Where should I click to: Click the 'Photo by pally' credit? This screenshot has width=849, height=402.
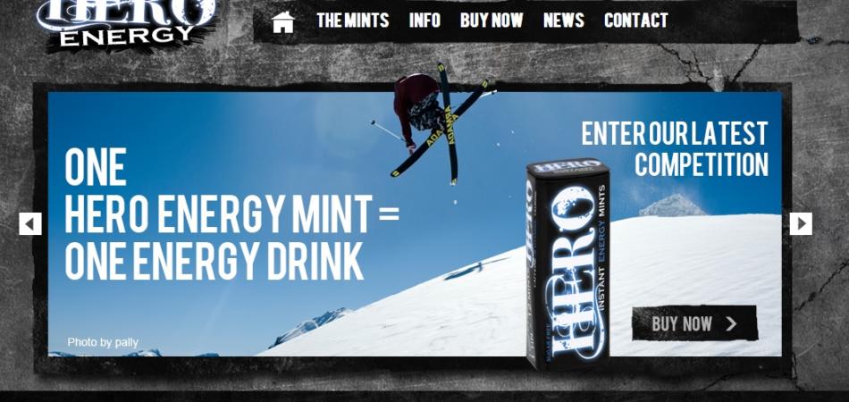point(103,342)
